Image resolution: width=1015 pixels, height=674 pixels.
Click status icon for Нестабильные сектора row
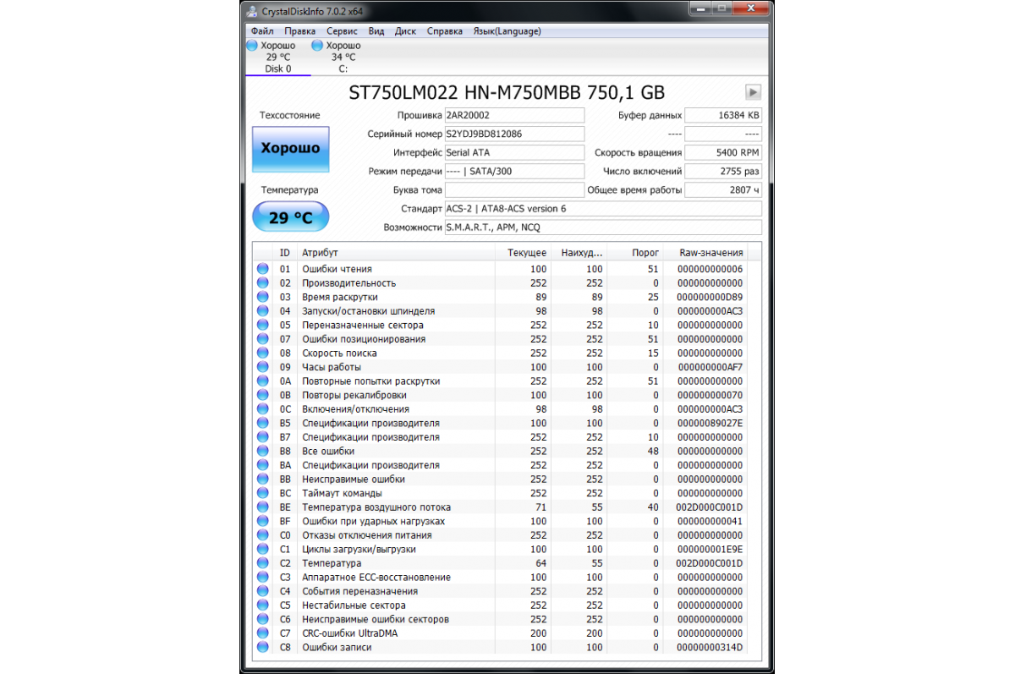(x=263, y=606)
